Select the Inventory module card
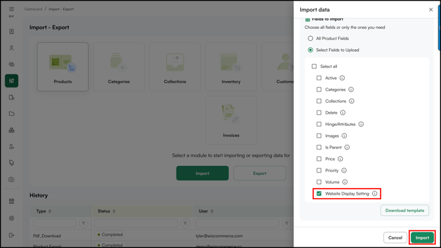The height and width of the screenshot is (248, 441). coord(231,66)
